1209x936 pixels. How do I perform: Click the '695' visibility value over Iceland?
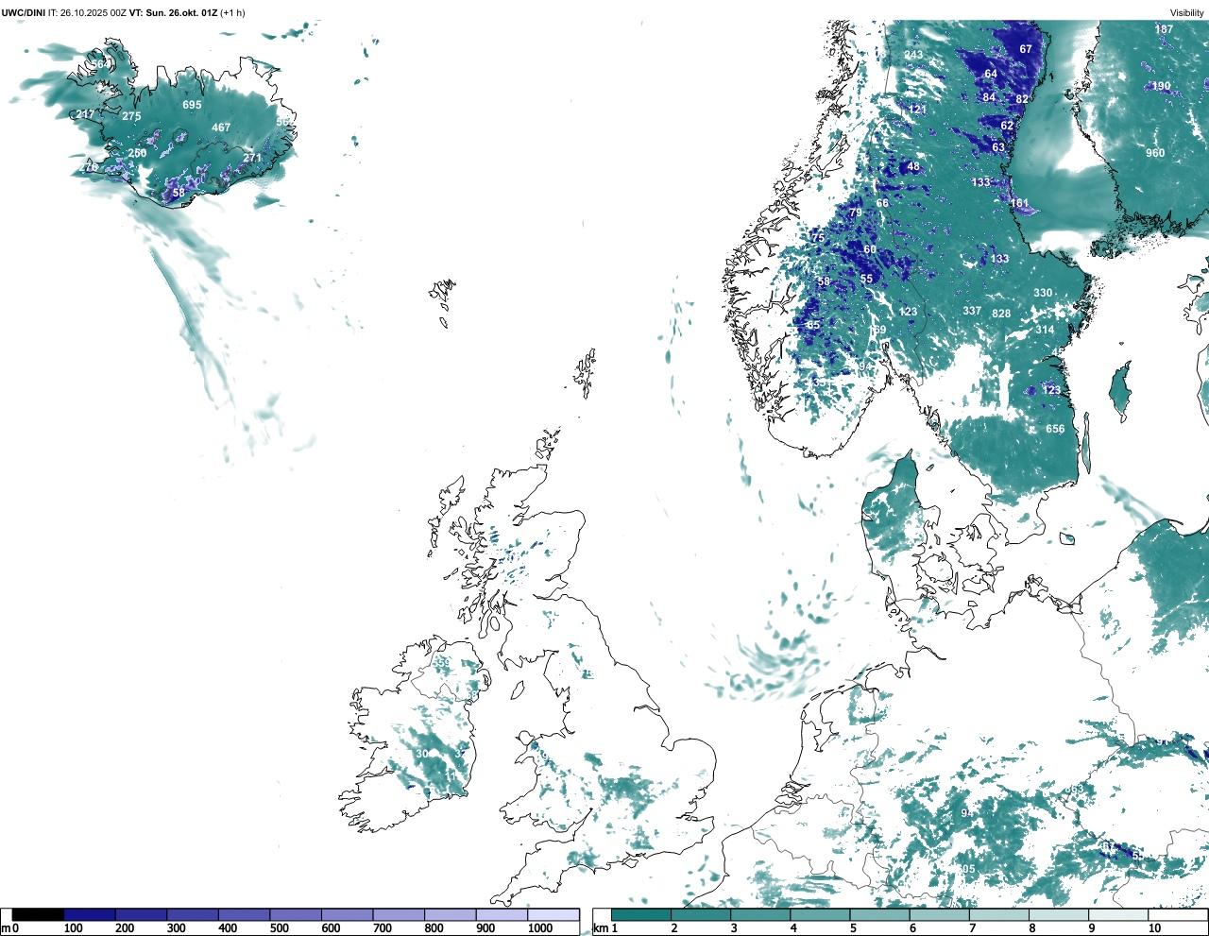(192, 105)
